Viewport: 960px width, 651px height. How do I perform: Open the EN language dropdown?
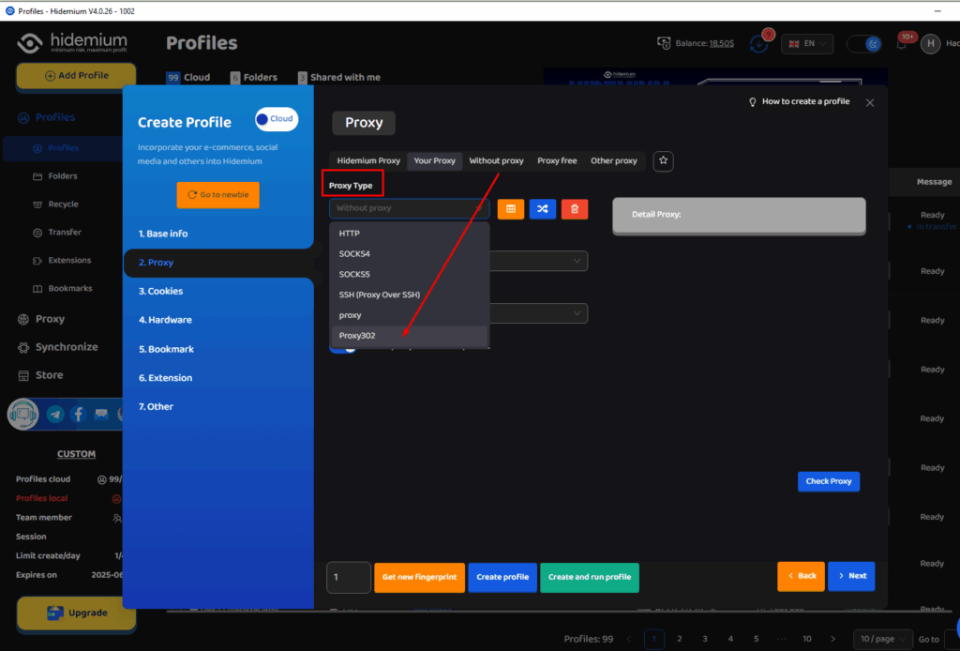tap(807, 44)
